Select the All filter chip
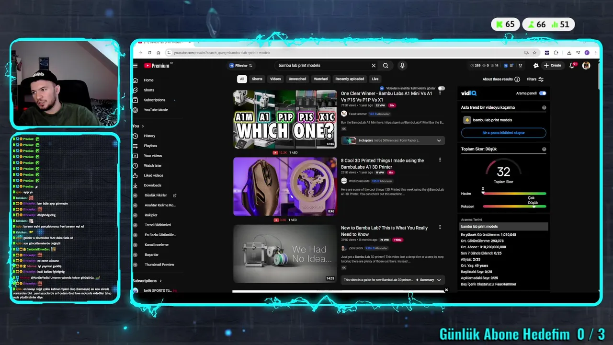Screen dimensions: 613x345 coord(242,79)
